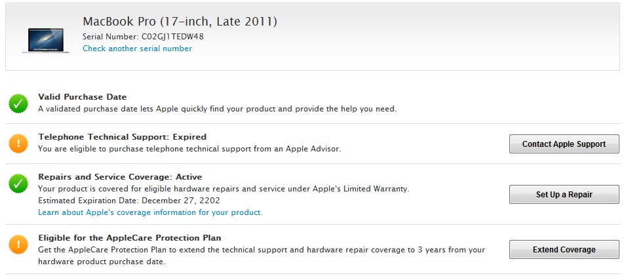
Task: Open the Check another serial number link
Action: point(137,49)
